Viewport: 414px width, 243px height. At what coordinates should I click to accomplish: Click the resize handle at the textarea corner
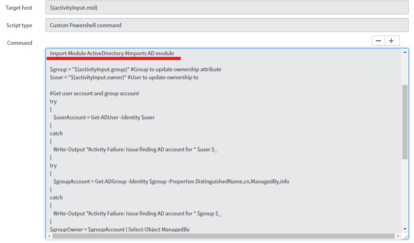[406, 237]
